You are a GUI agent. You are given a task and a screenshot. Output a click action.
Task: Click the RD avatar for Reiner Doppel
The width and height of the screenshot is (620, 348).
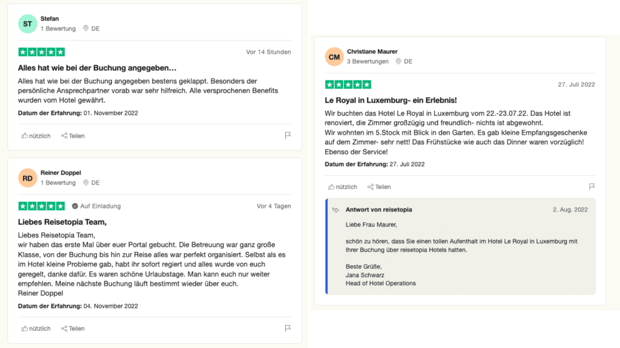(28, 178)
